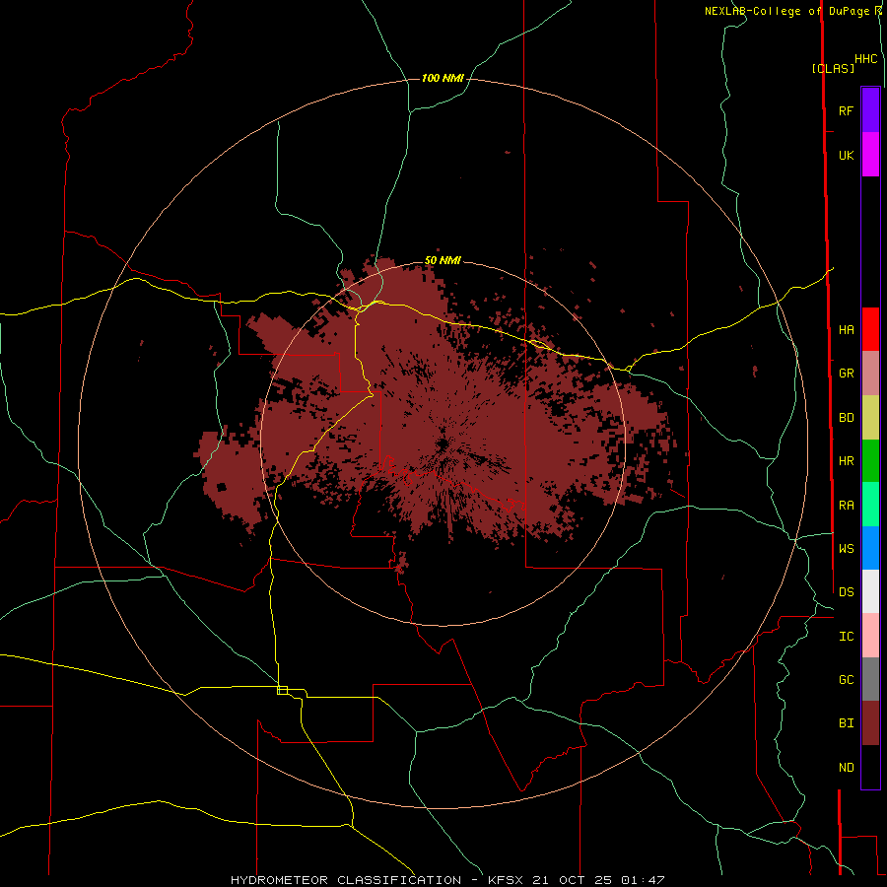Click the HR legend label
The height and width of the screenshot is (887, 887).
846,461
